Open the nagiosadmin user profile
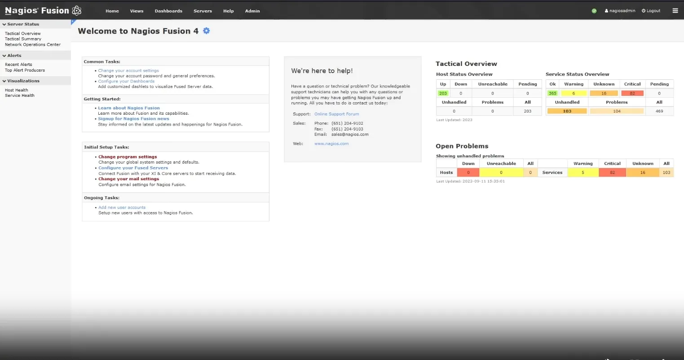This screenshot has height=360, width=684. point(620,11)
